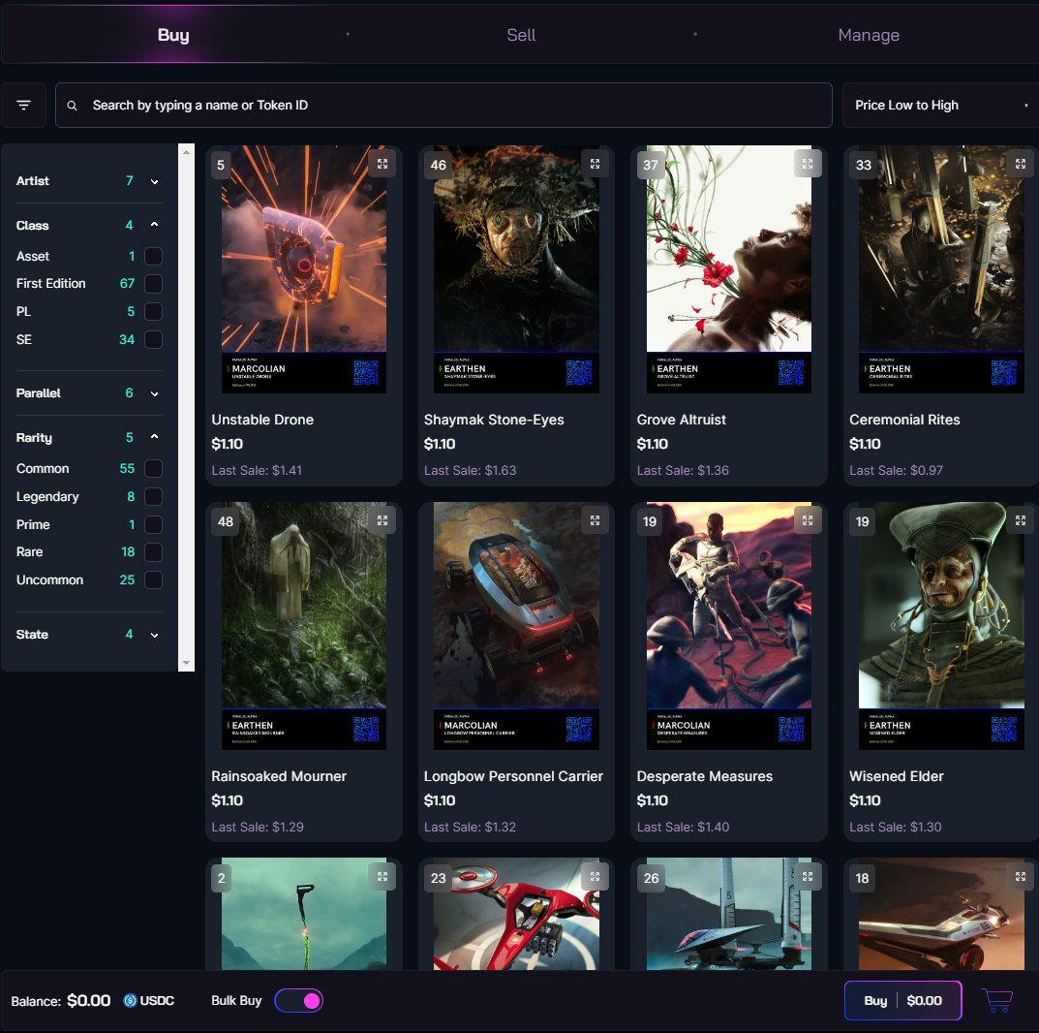Focus the name or Token ID search field
Viewport: 1039px width, 1033px height.
pyautogui.click(x=443, y=105)
